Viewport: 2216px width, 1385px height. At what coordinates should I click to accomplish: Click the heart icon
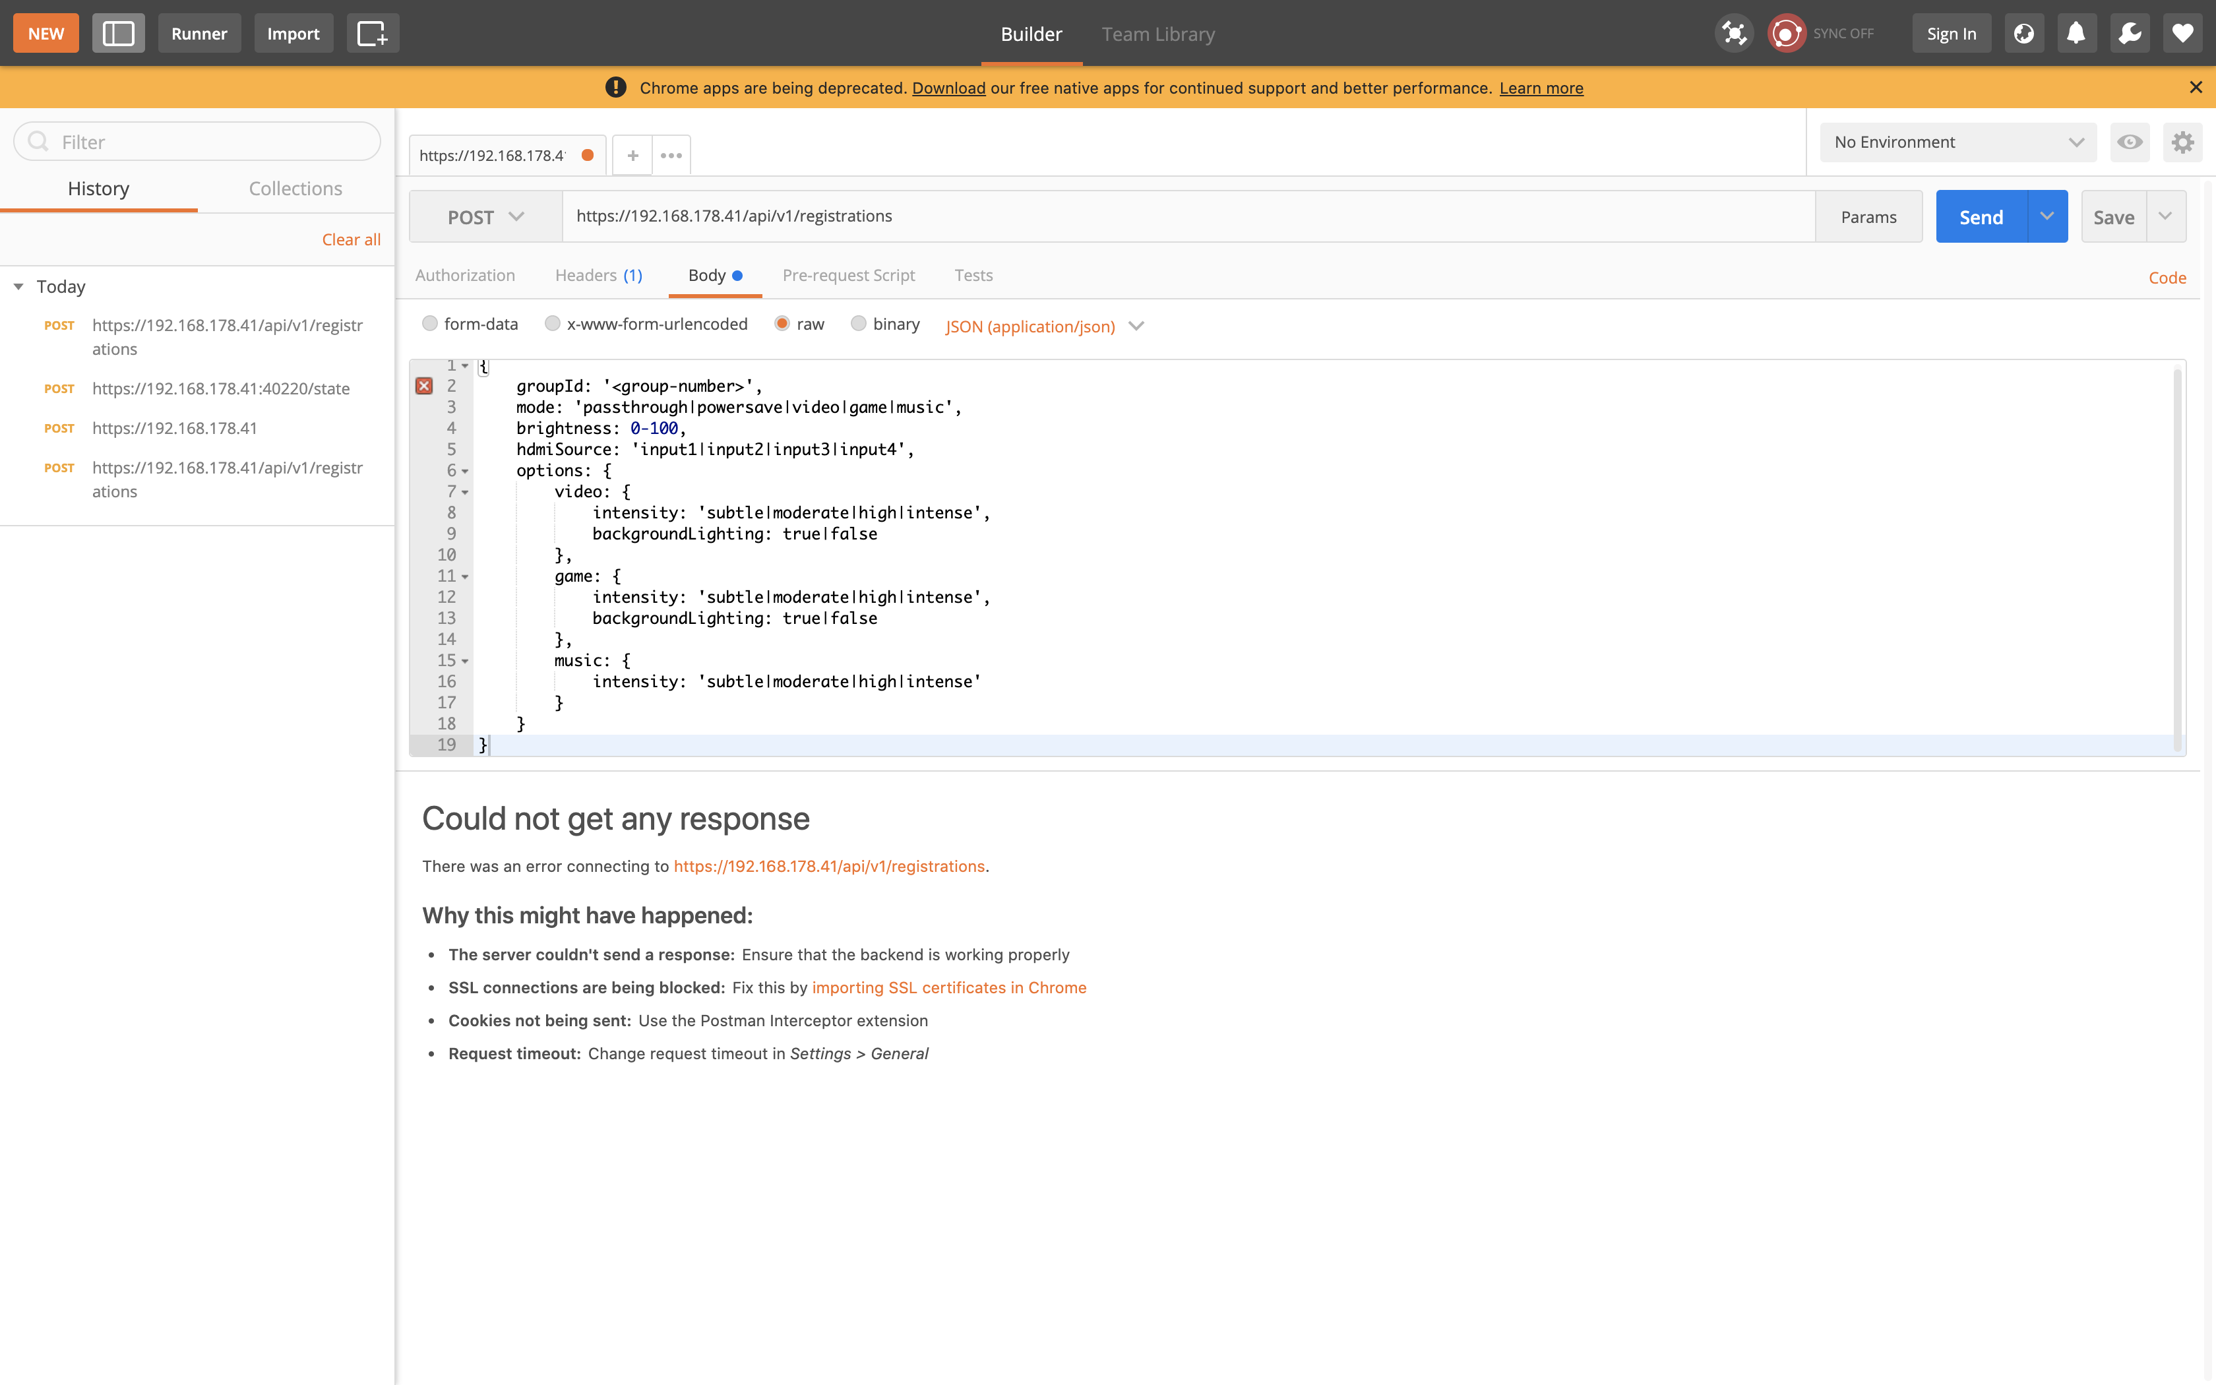click(x=2182, y=34)
